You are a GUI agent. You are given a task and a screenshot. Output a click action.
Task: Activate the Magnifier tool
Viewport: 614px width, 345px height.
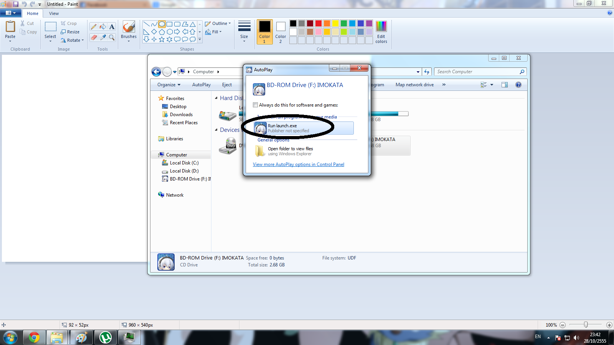[x=112, y=37]
